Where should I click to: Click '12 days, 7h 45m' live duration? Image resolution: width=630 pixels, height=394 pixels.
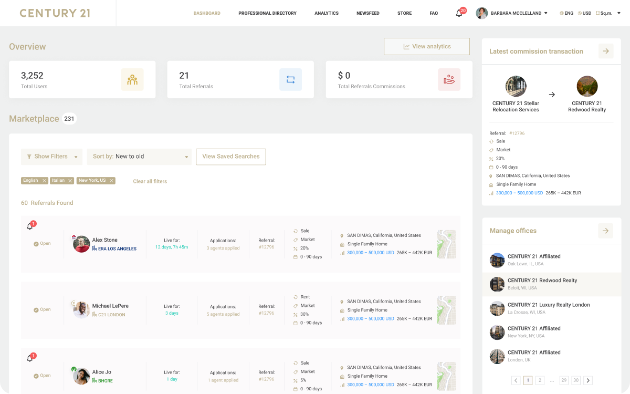click(x=172, y=247)
